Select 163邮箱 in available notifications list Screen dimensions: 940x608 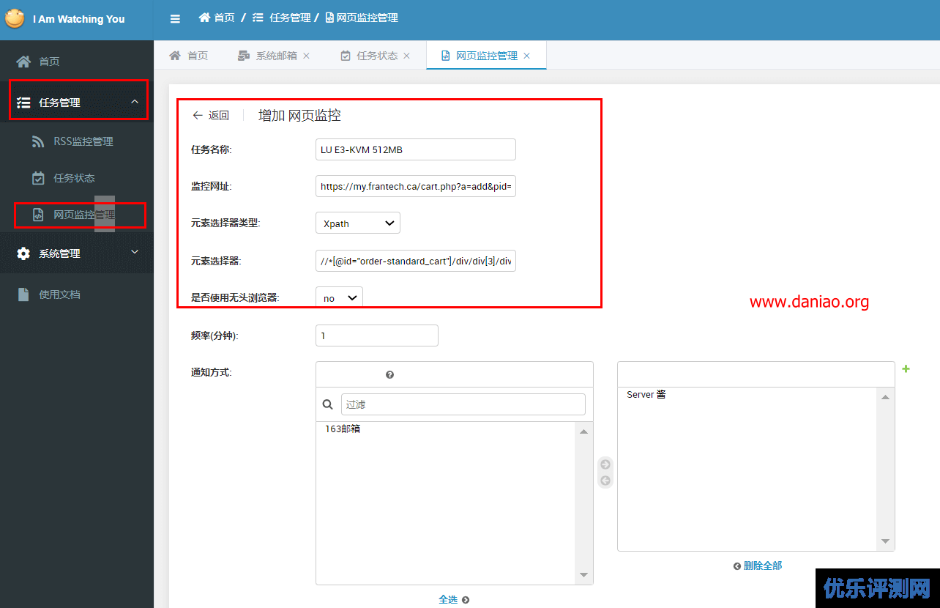[x=343, y=429]
